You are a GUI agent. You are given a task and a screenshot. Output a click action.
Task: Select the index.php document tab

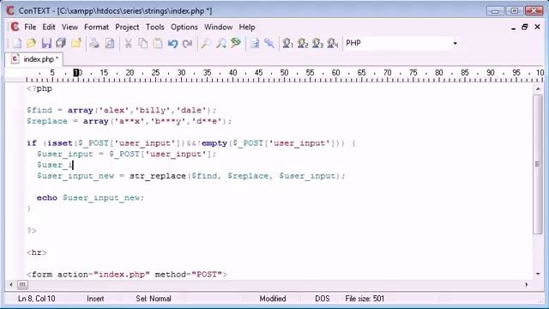[34, 59]
